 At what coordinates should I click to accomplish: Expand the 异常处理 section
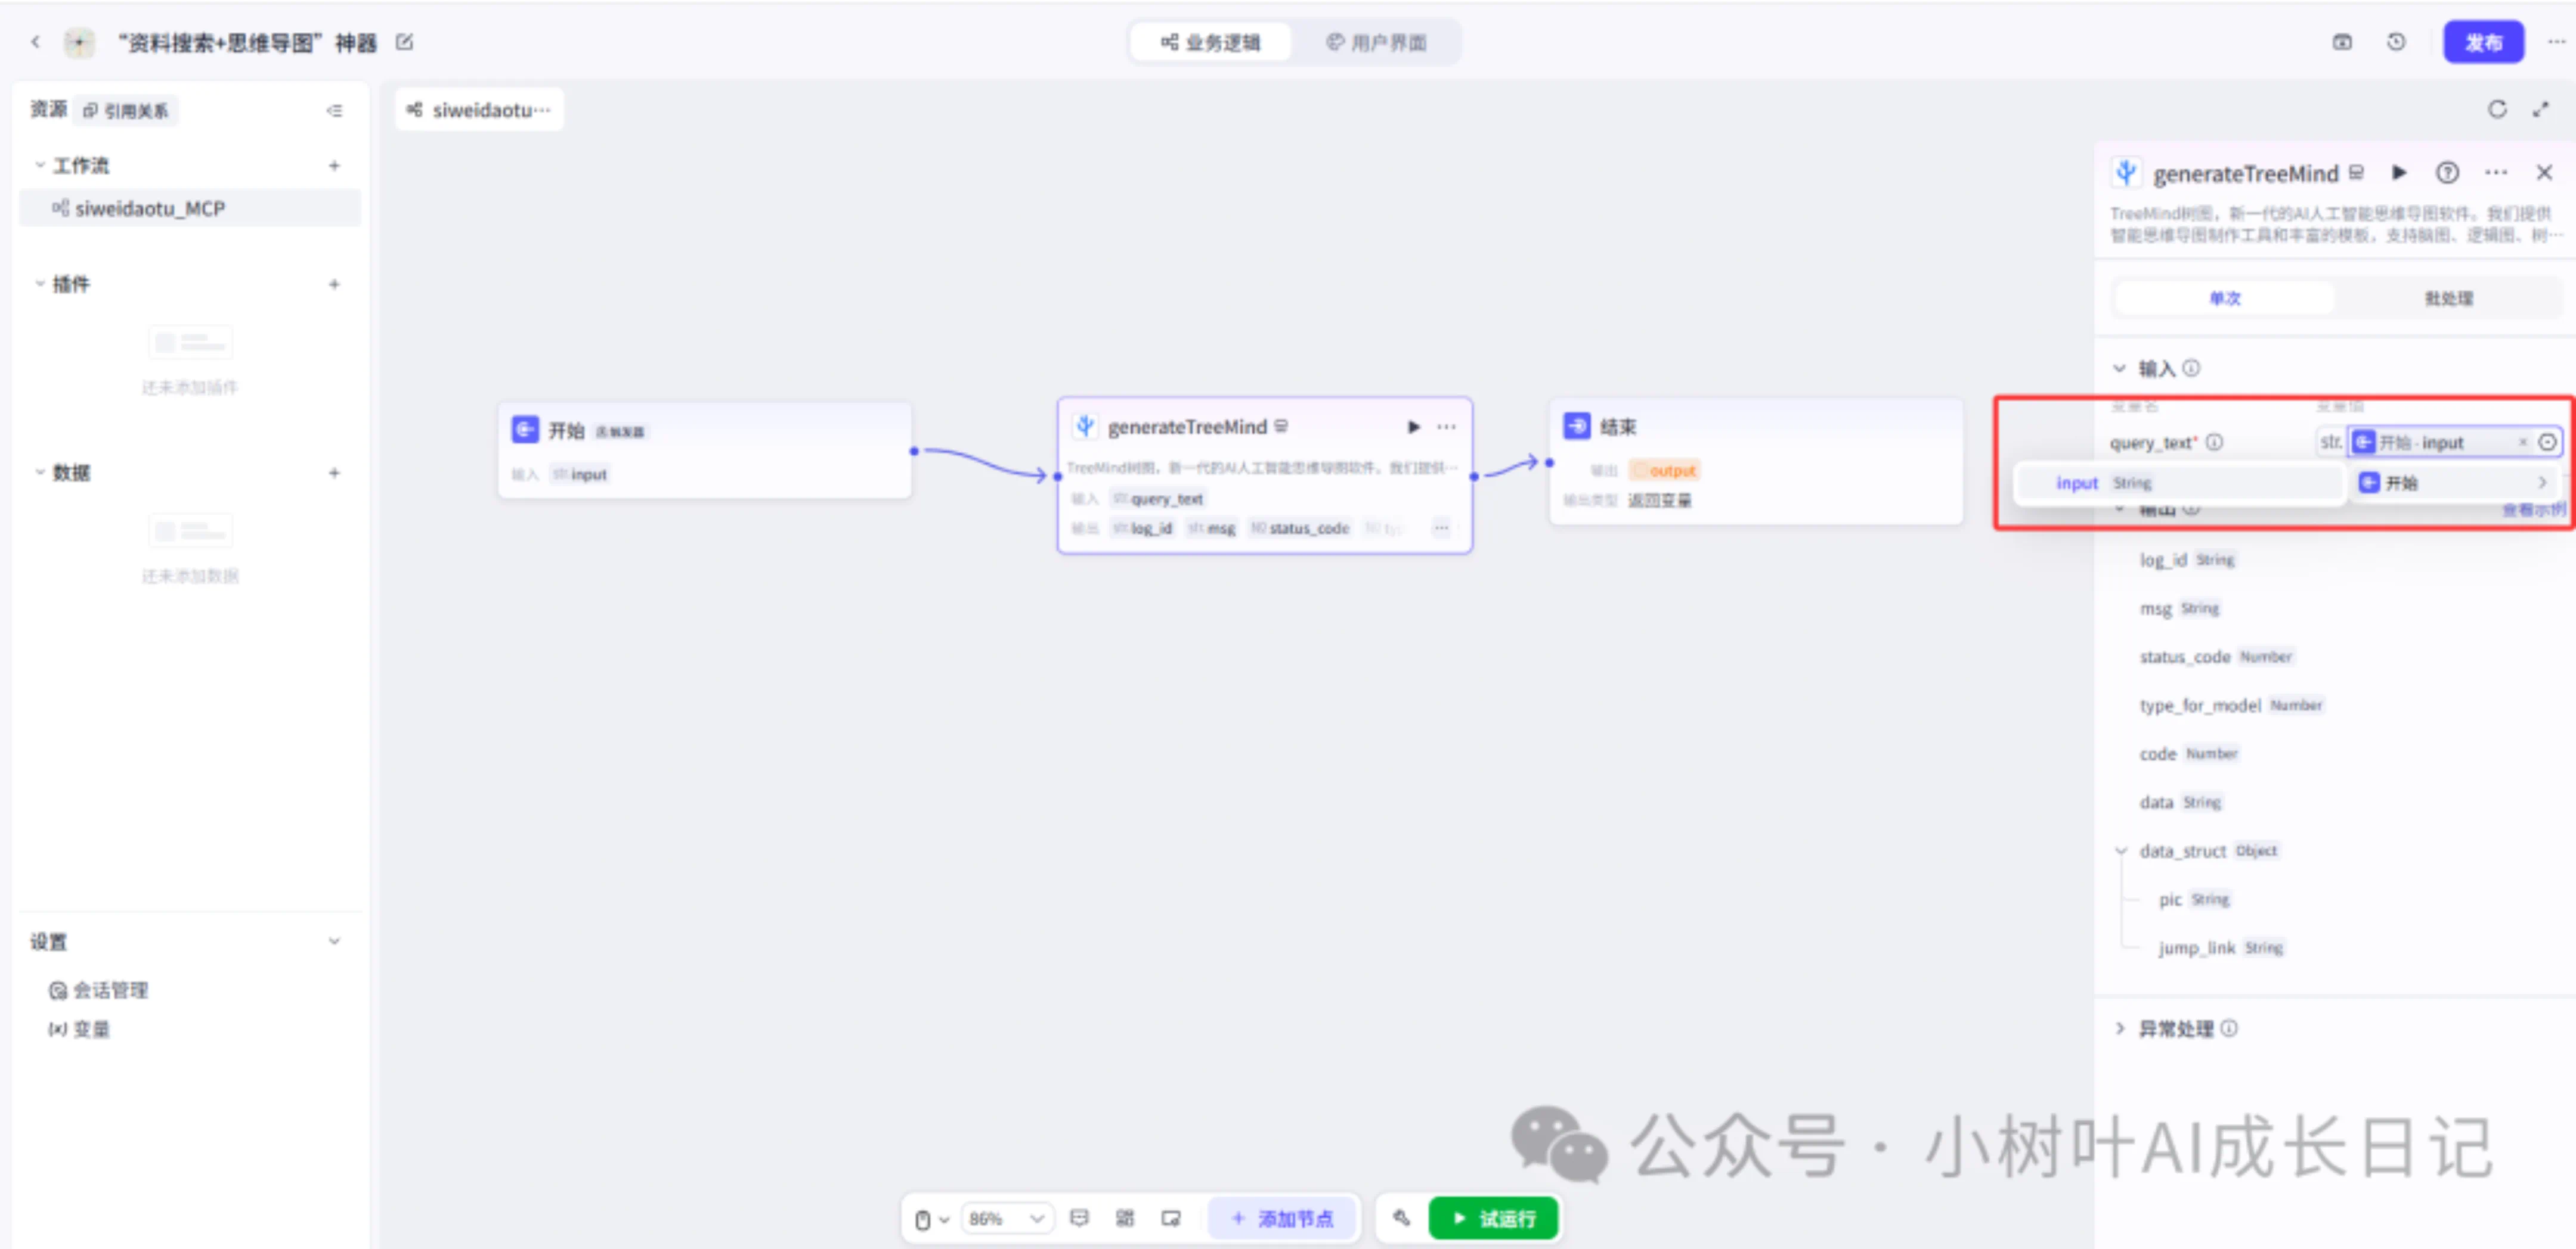click(2120, 1028)
